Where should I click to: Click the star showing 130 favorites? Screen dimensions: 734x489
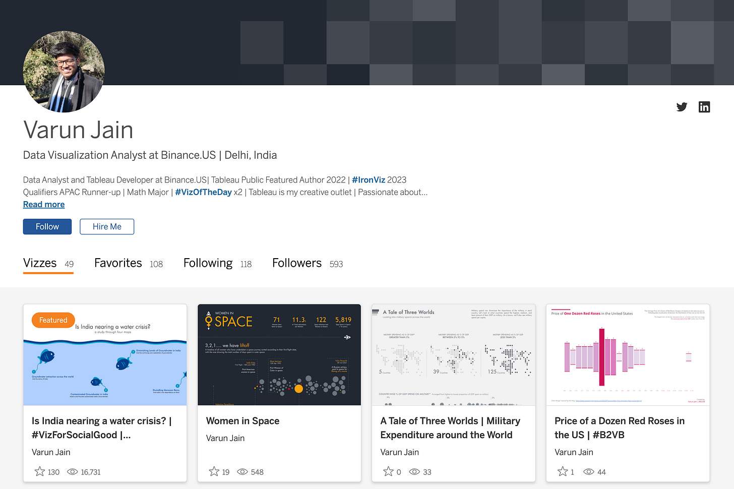pyautogui.click(x=39, y=471)
